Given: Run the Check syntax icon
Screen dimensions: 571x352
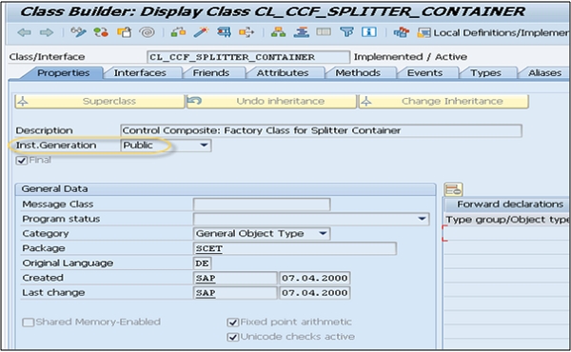Looking at the screenshot, I should 179,32.
